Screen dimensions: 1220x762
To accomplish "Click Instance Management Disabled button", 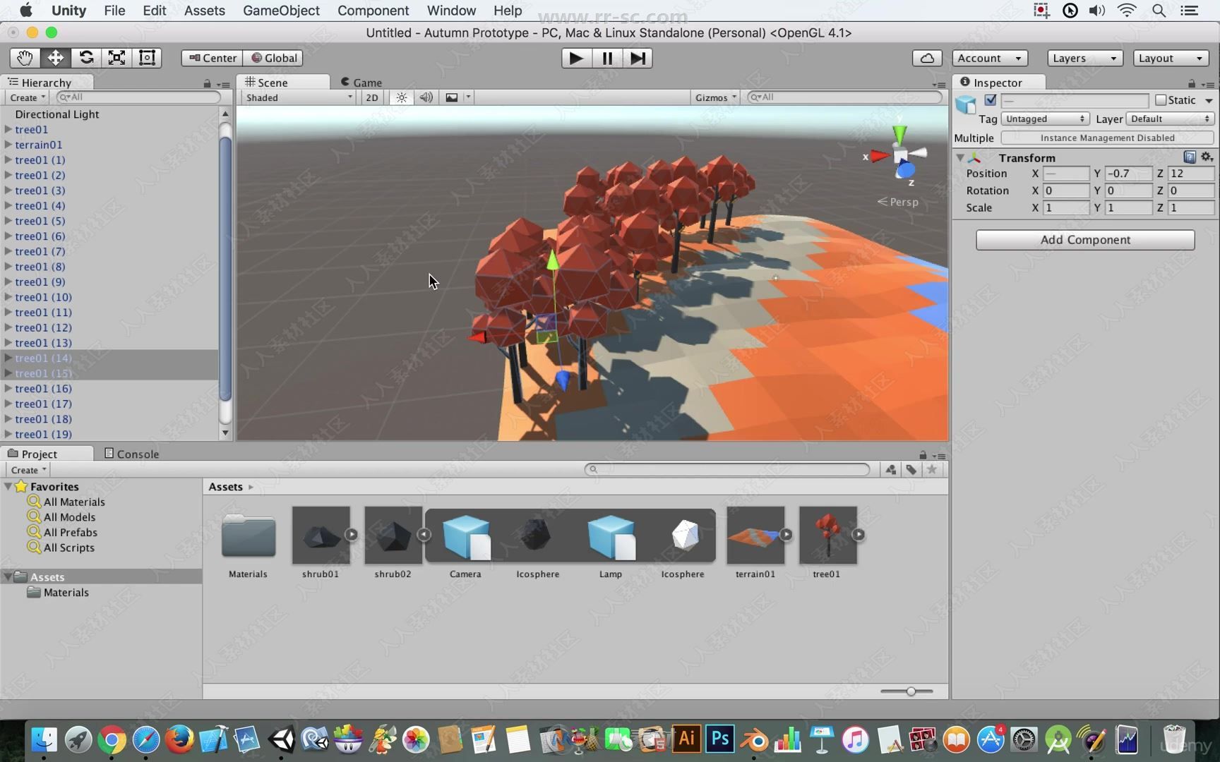I will 1107,138.
